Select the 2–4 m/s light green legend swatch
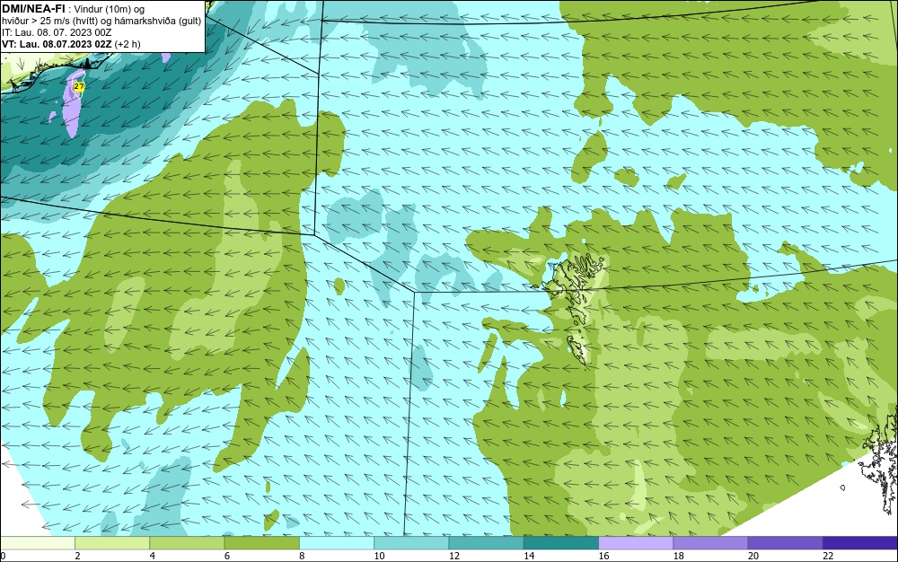Screen dimensions: 898x562 112,542
